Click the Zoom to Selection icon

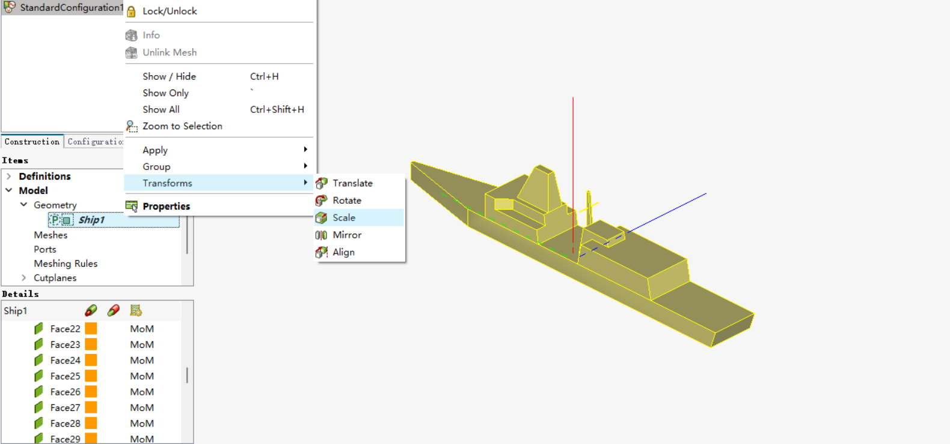132,126
